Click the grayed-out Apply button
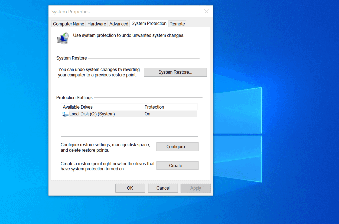The width and height of the screenshot is (339, 224). pyautogui.click(x=195, y=188)
